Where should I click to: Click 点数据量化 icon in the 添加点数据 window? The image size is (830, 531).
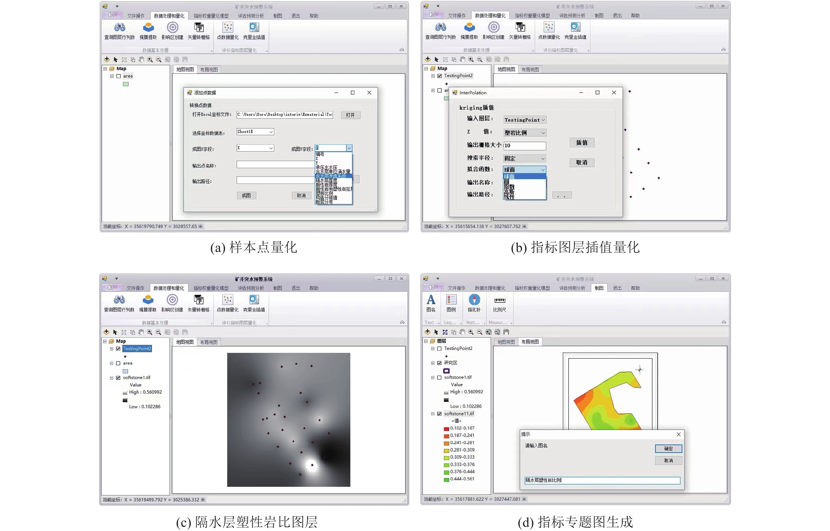point(227,28)
